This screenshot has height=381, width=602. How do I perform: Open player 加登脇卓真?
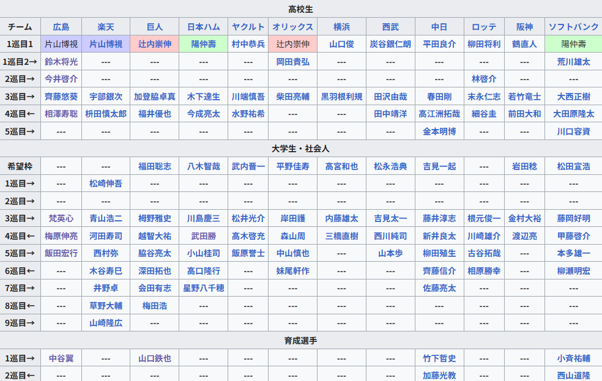[154, 97]
